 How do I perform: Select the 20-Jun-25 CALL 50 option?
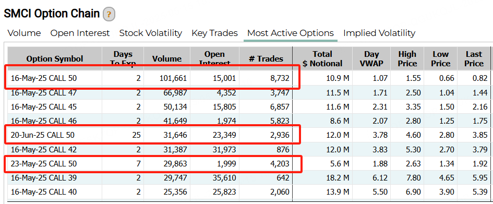[x=43, y=136]
